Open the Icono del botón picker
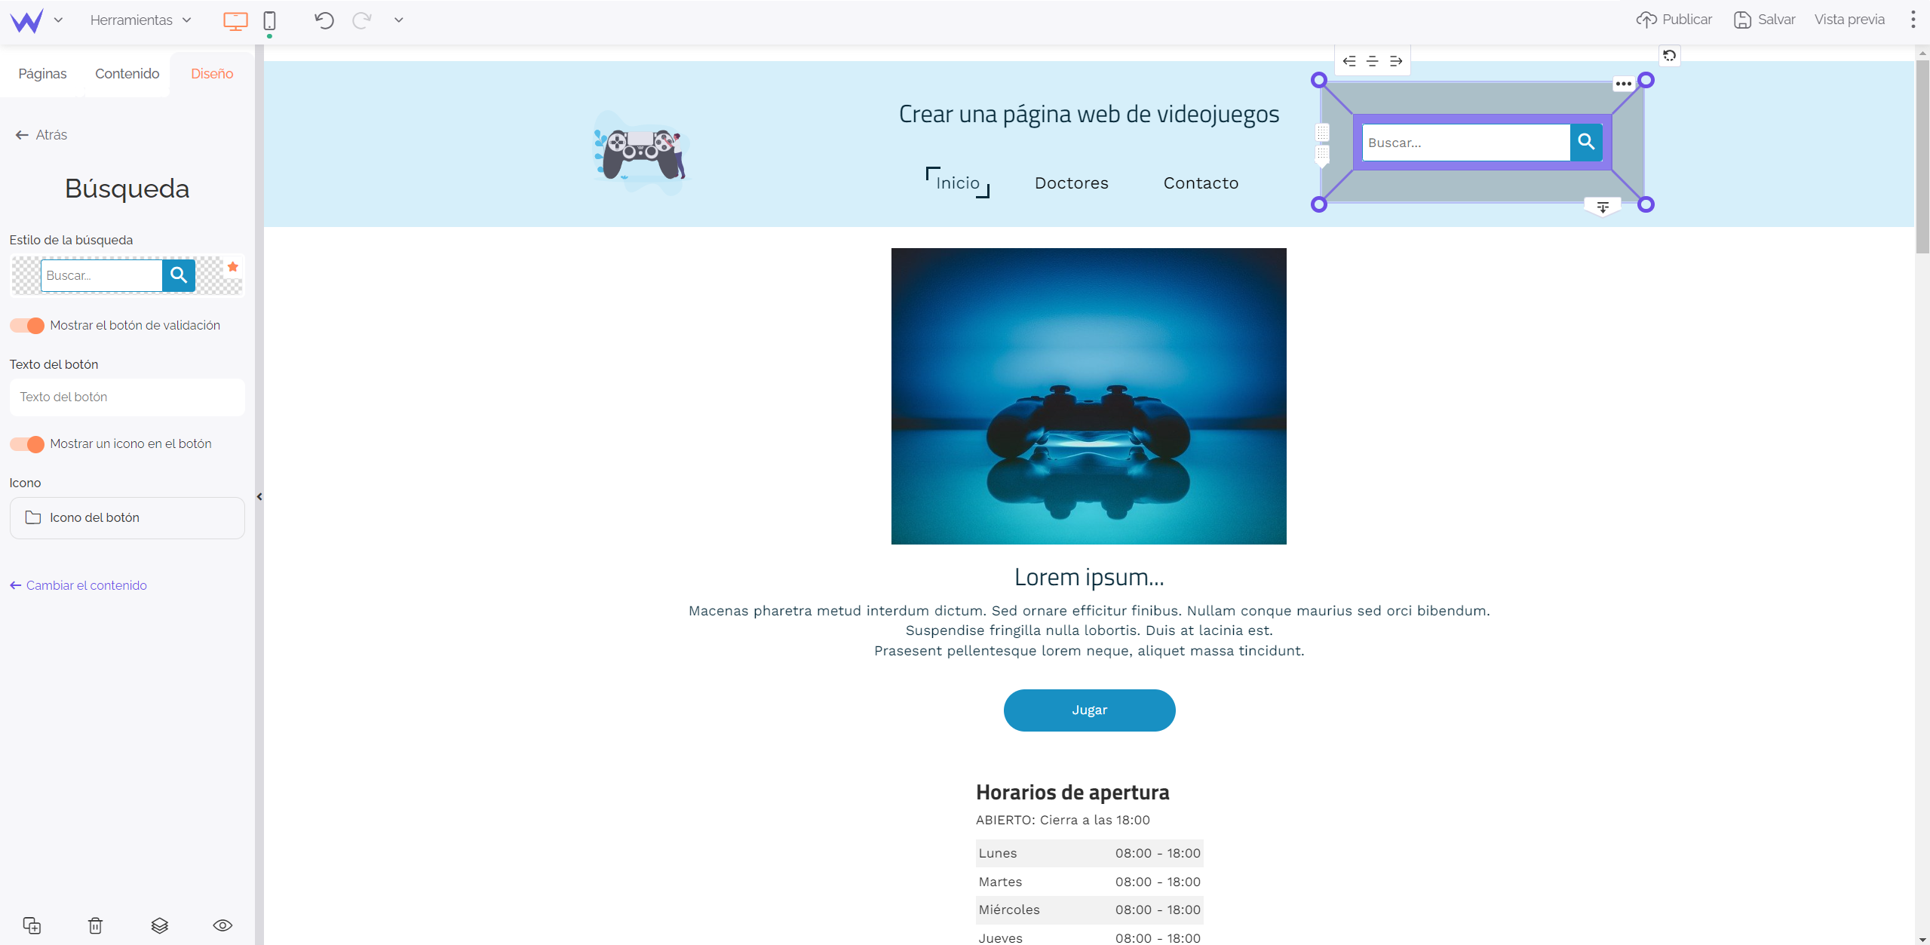1930x945 pixels. (x=127, y=517)
